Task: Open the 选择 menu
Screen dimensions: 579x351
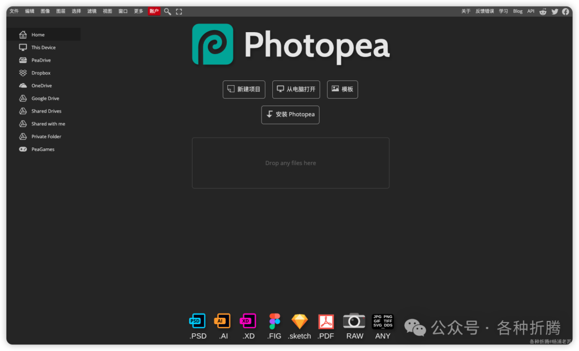Action: 76,11
